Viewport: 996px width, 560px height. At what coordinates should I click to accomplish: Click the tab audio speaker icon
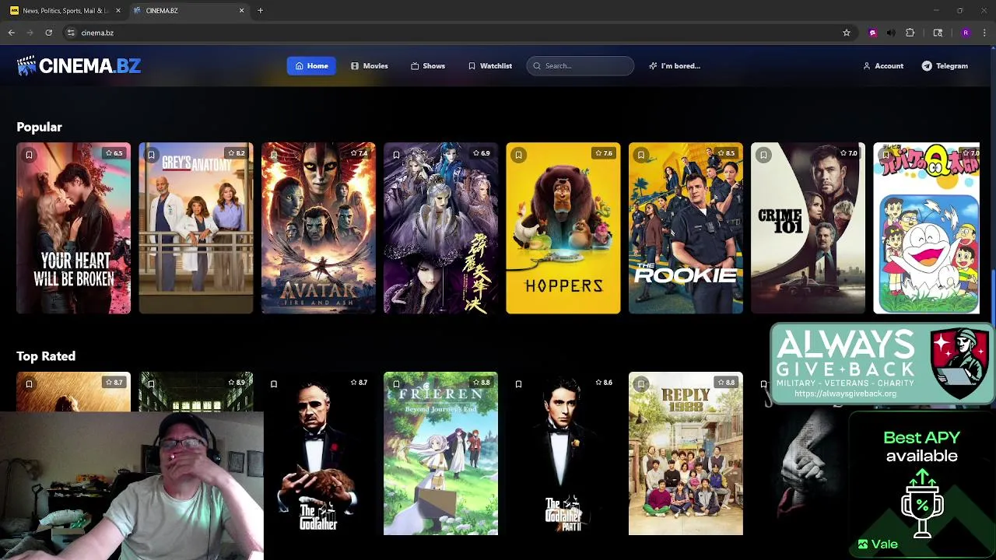tap(891, 33)
